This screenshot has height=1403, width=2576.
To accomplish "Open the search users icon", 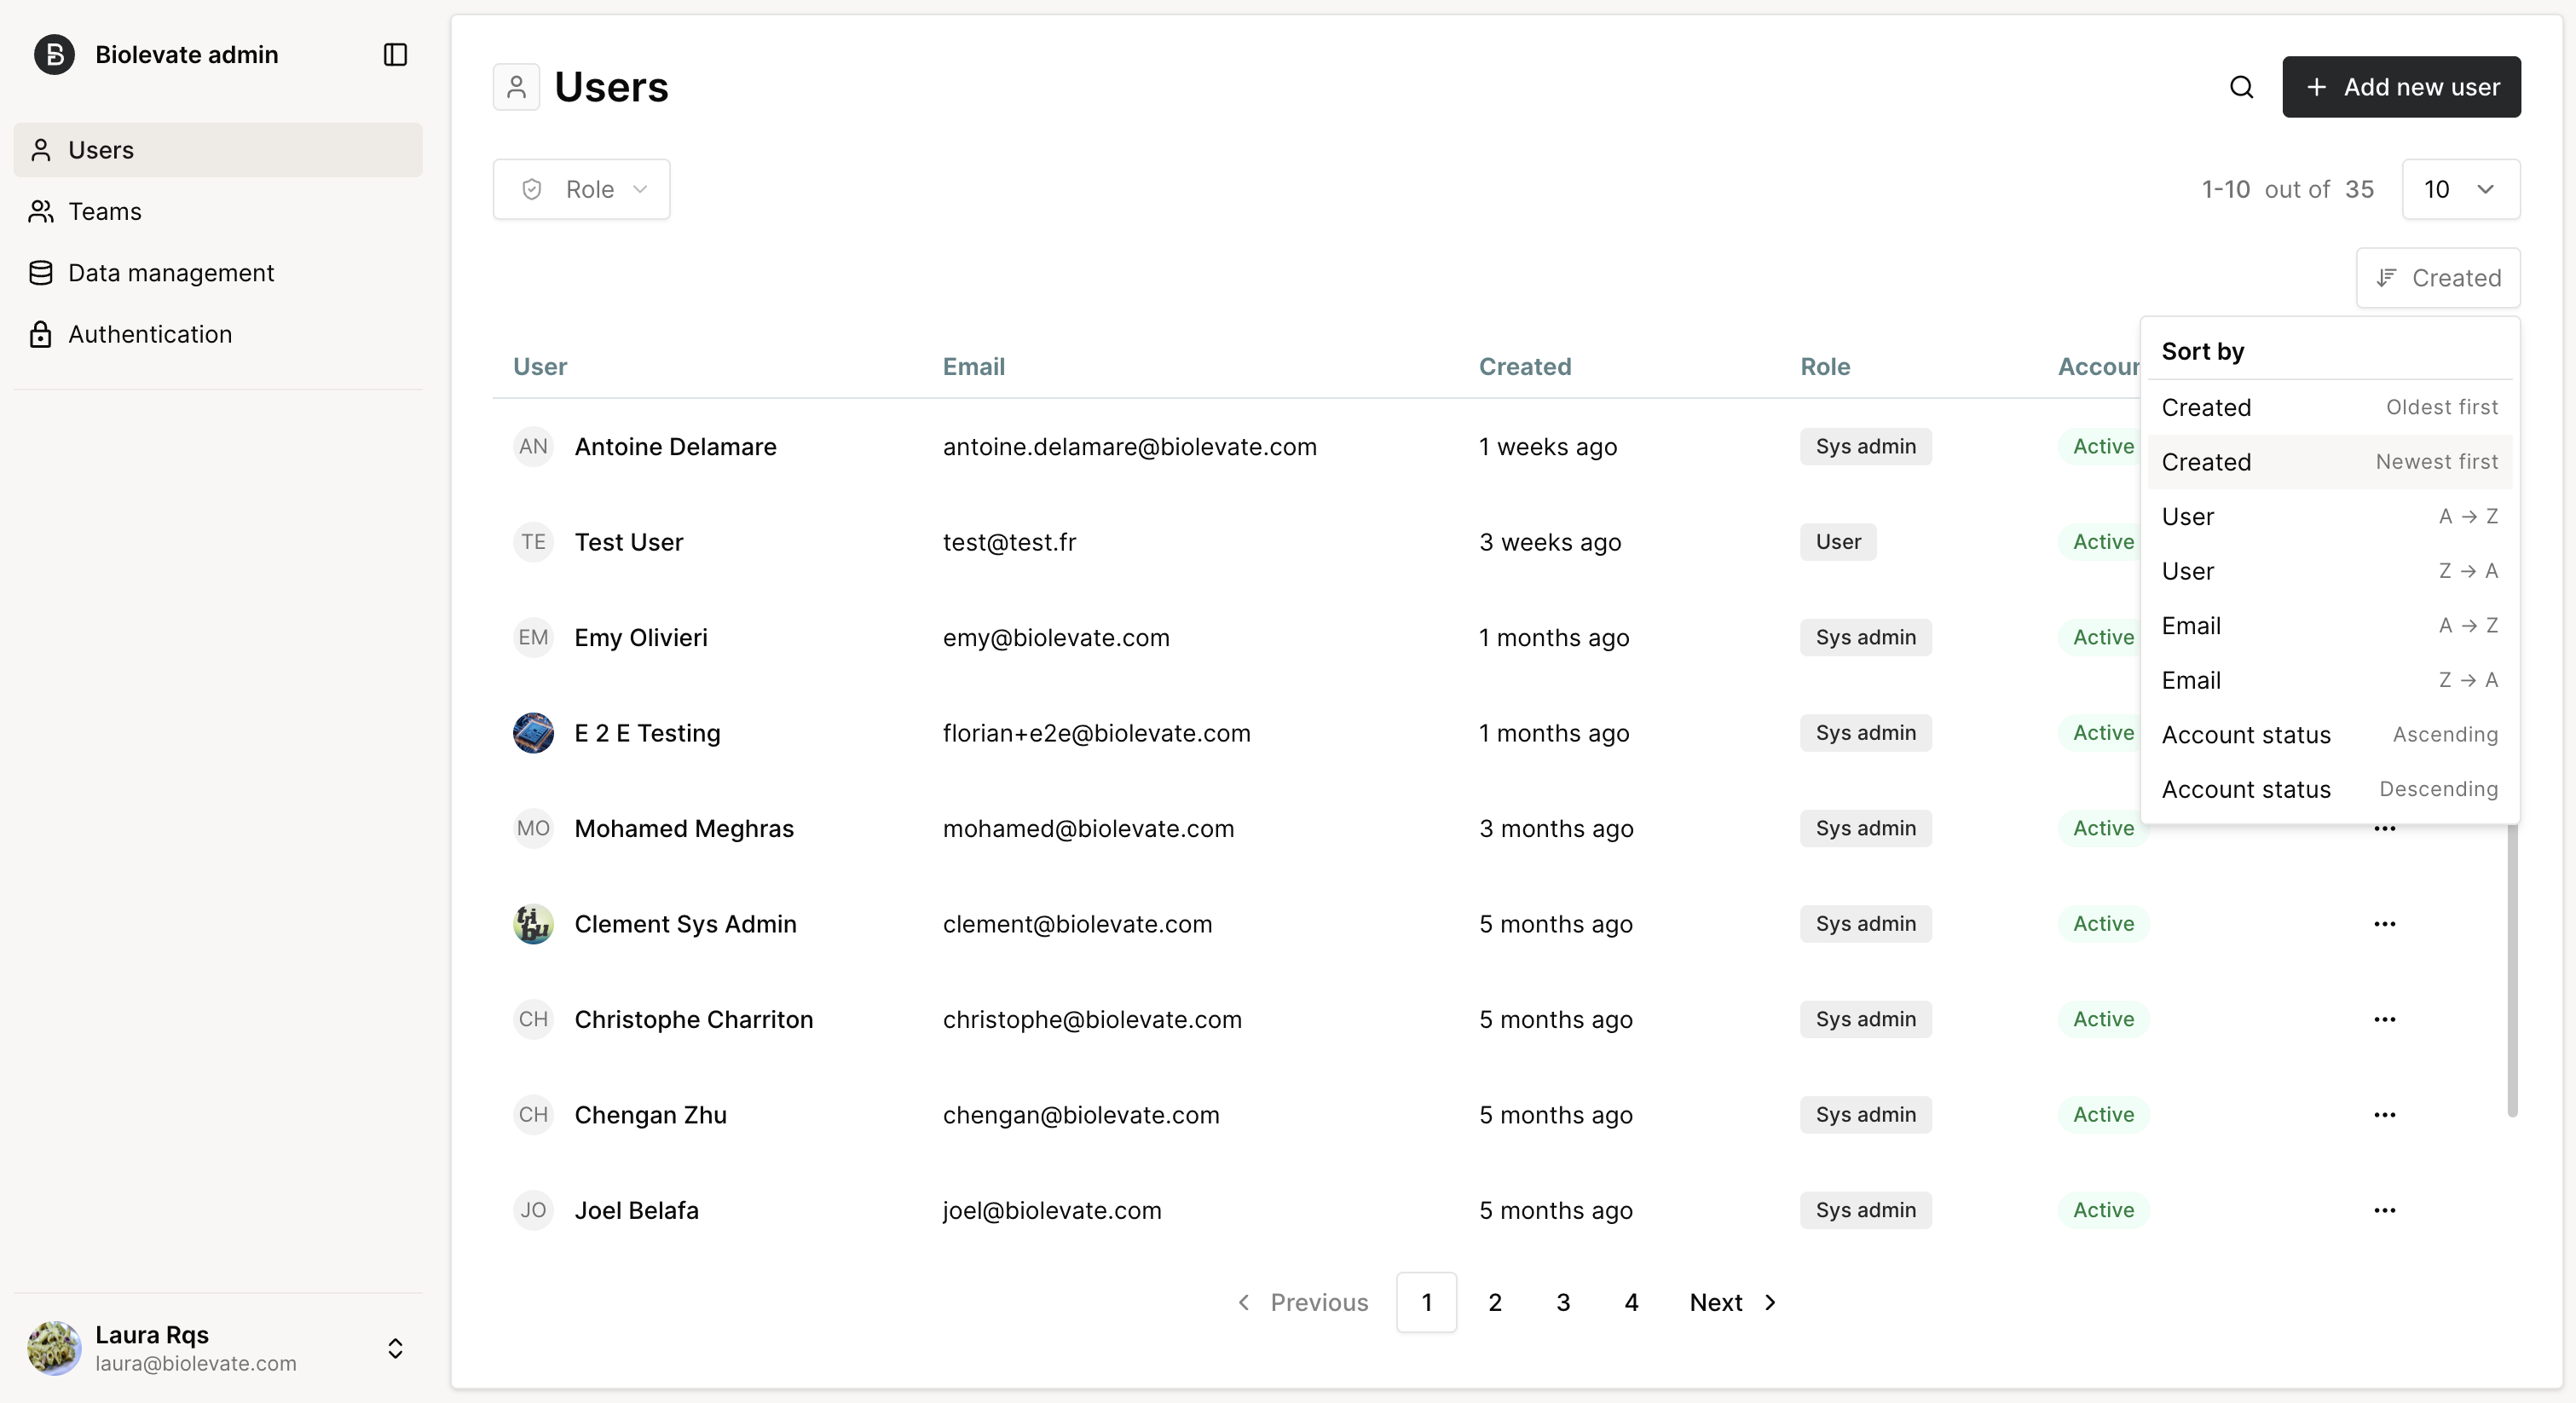I will coord(2241,87).
